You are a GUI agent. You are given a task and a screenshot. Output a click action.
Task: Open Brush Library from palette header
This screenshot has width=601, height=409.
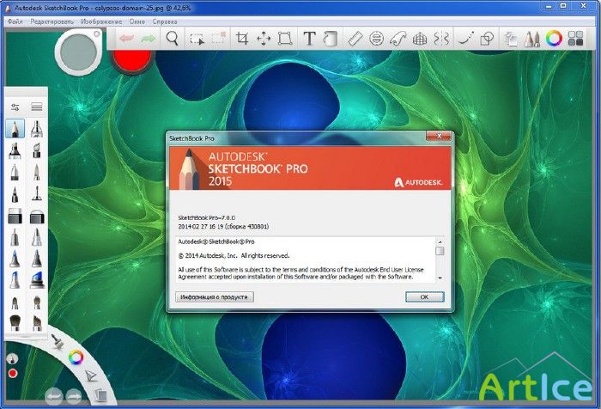(37, 107)
